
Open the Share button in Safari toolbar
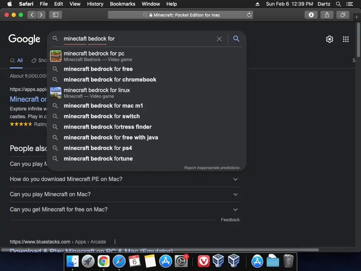327,15
